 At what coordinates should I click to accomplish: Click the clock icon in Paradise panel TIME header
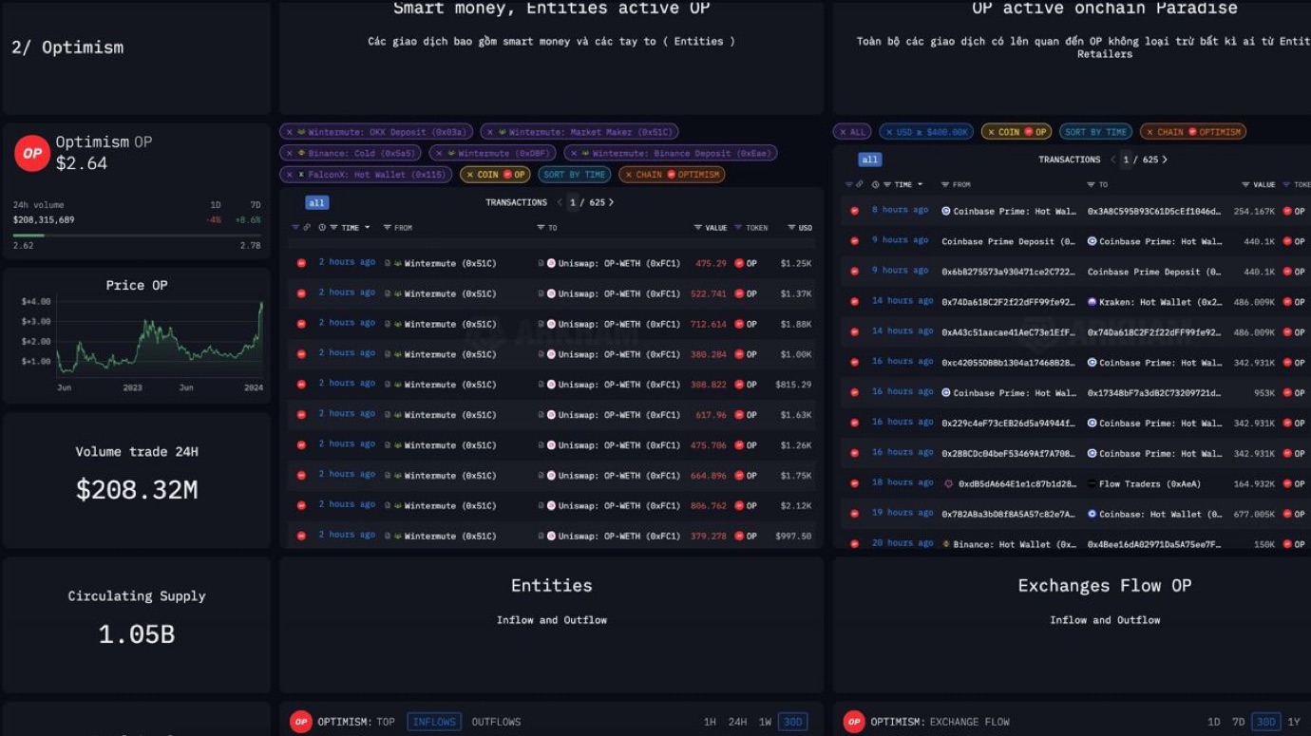pos(874,184)
